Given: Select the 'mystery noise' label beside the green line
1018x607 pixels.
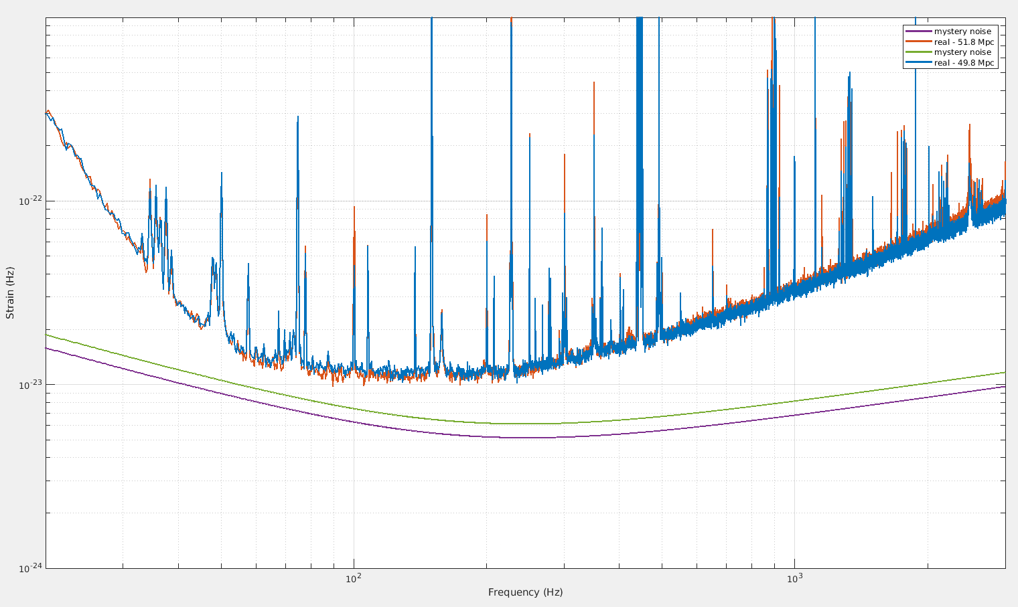Looking at the screenshot, I should (x=963, y=52).
